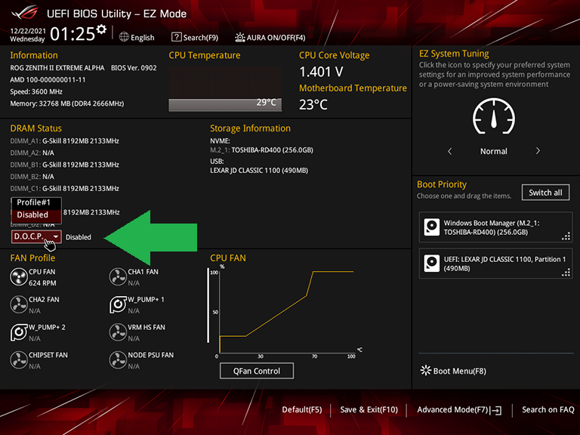This screenshot has width=580, height=435.
Task: Click DIMM_A2: N/A entry
Action: pyautogui.click(x=32, y=153)
